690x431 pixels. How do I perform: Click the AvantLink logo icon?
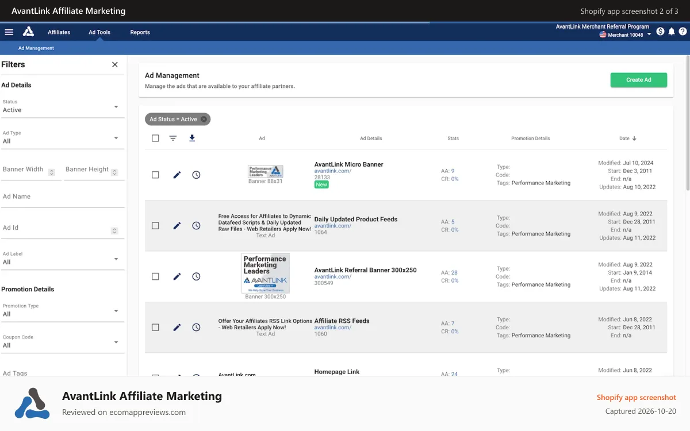(28, 32)
